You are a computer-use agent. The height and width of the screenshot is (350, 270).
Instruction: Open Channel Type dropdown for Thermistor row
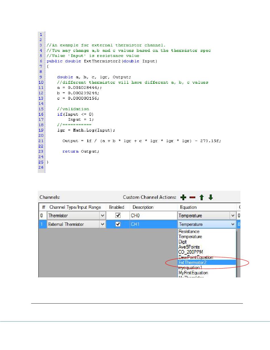coord(102,216)
